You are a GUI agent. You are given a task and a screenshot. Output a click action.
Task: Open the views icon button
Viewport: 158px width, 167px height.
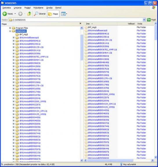tap(63, 14)
